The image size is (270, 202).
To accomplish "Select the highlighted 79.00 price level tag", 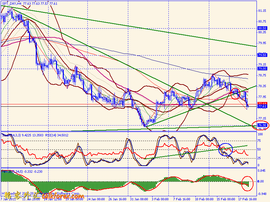I will click(262, 69).
